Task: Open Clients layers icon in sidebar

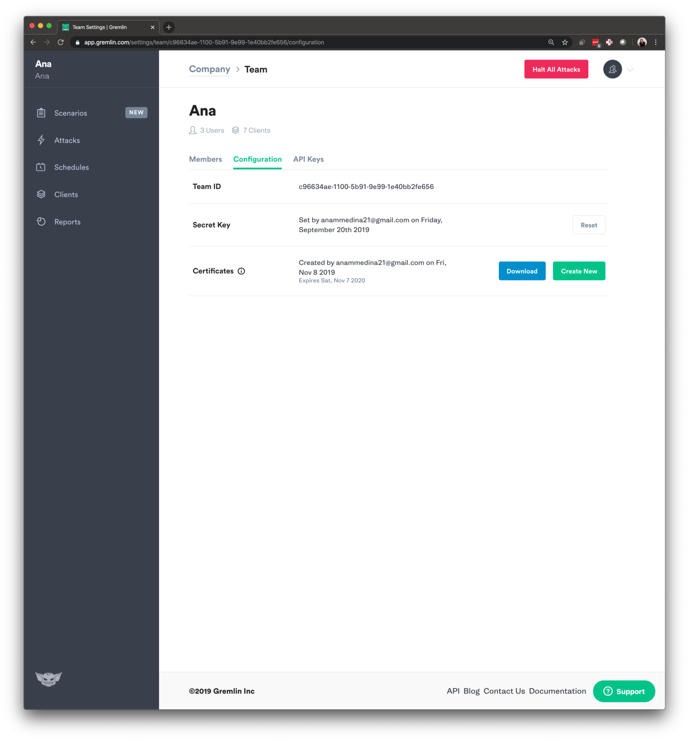Action: [41, 194]
